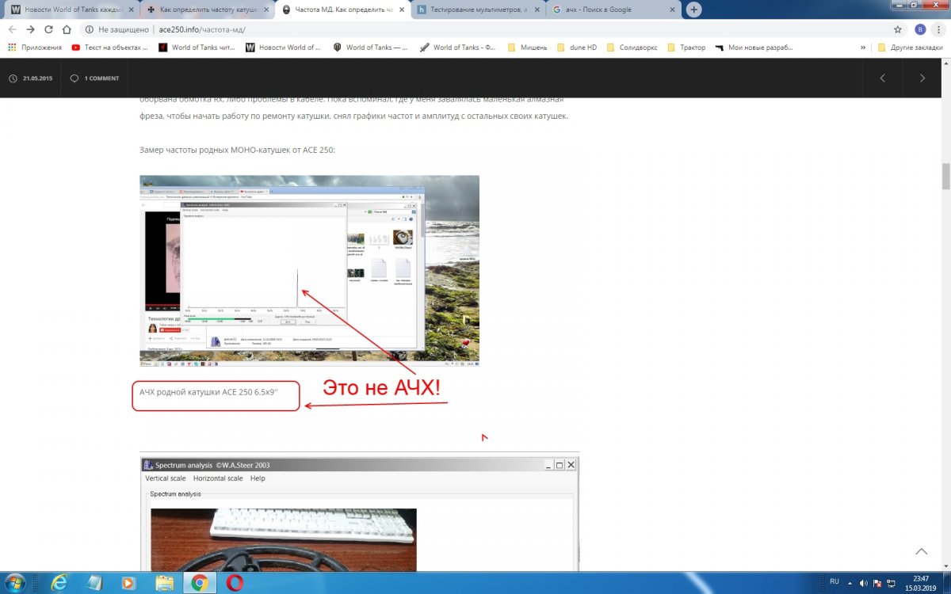Screen dimensions: 951x594
Task: Launch Opera from the taskbar
Action: click(235, 583)
